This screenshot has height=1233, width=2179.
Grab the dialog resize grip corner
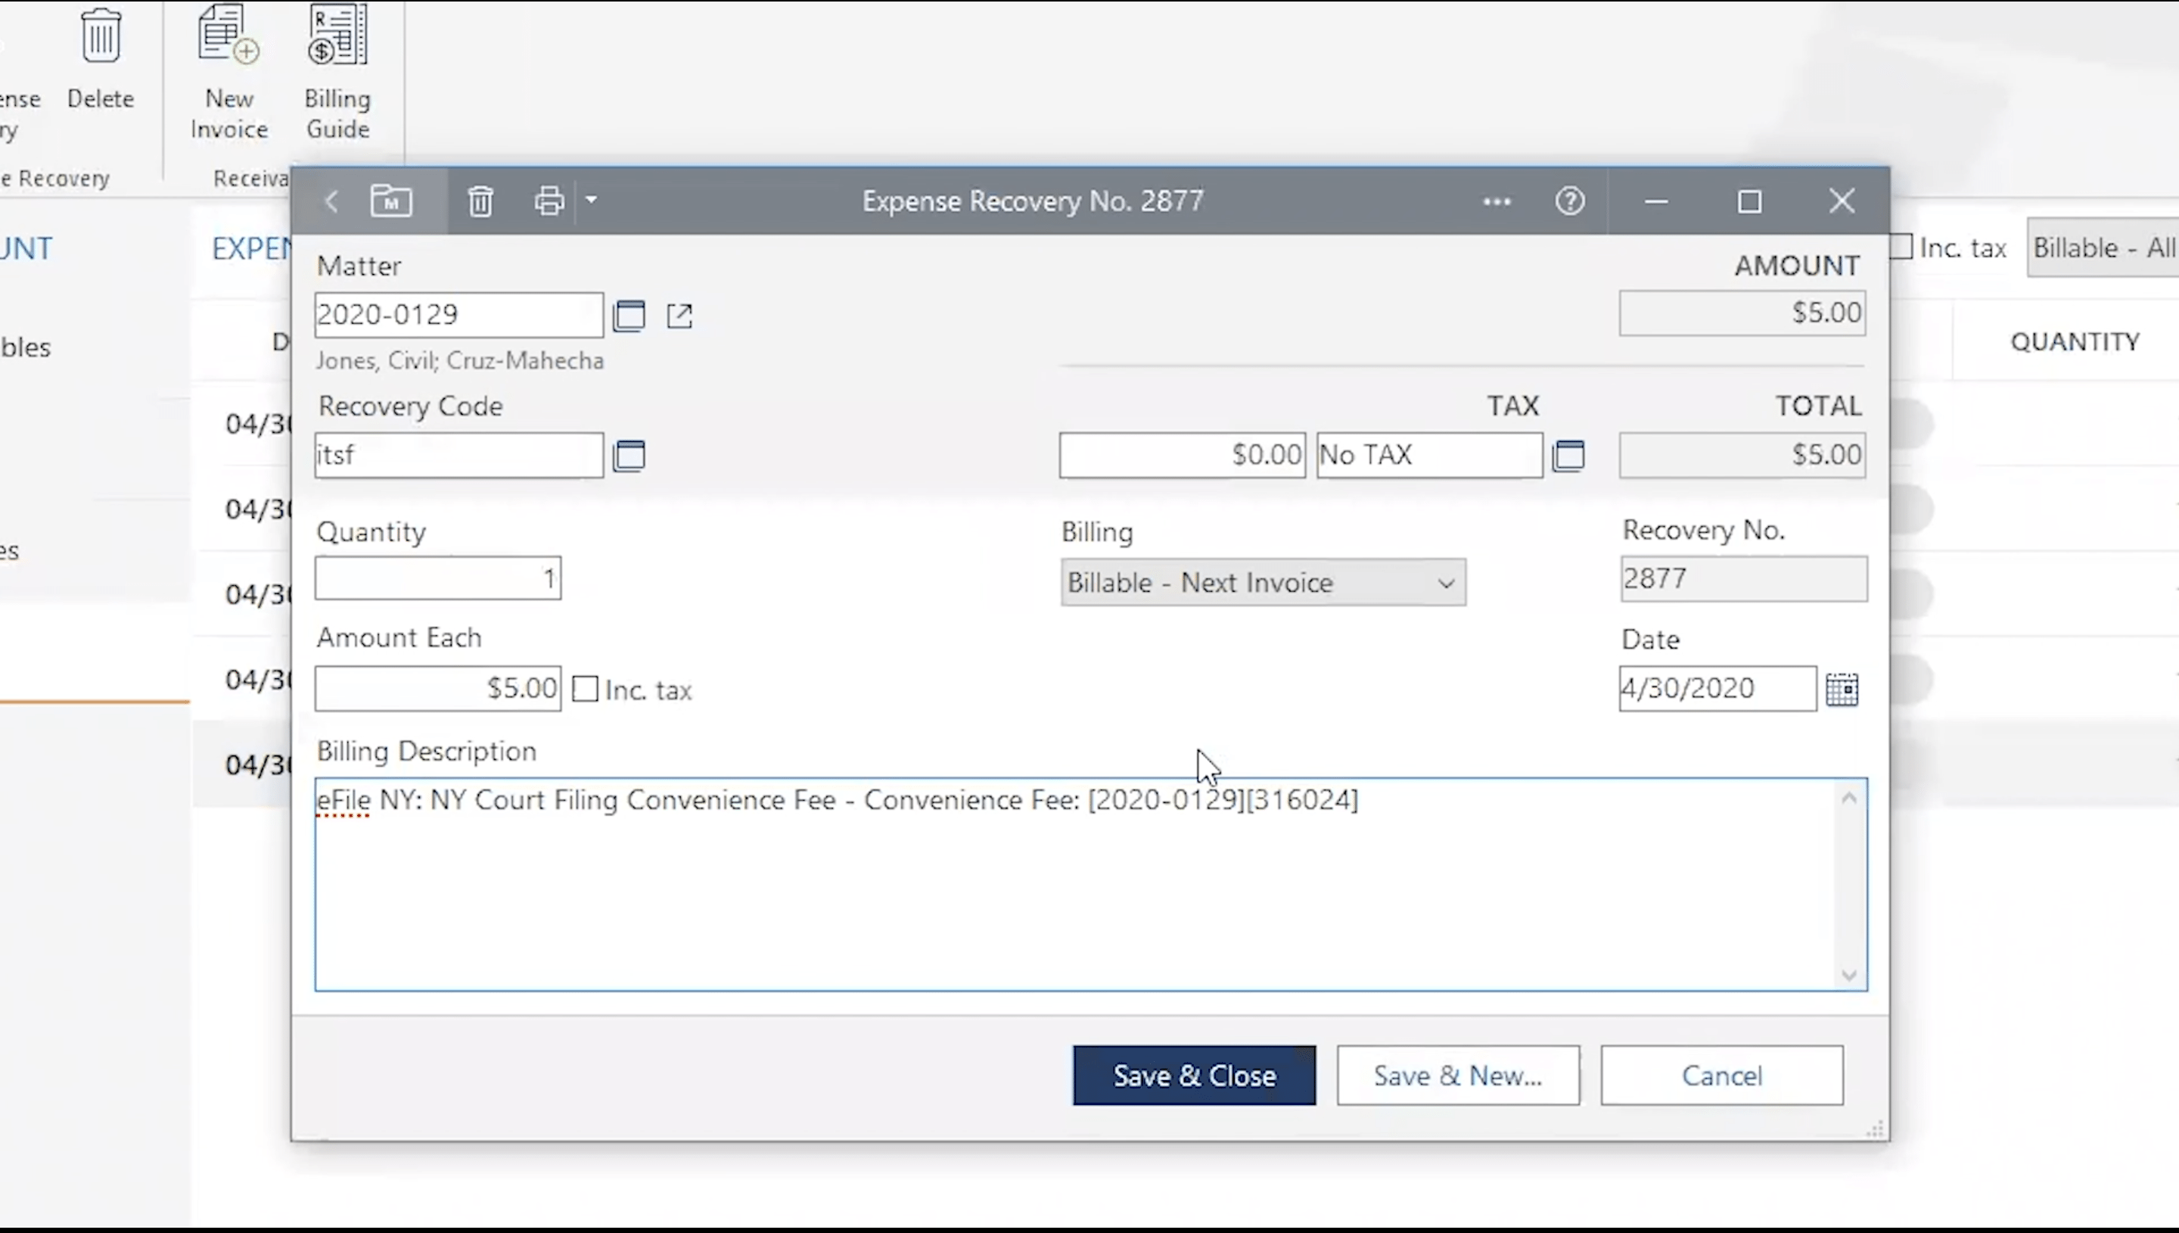[x=1875, y=1130]
